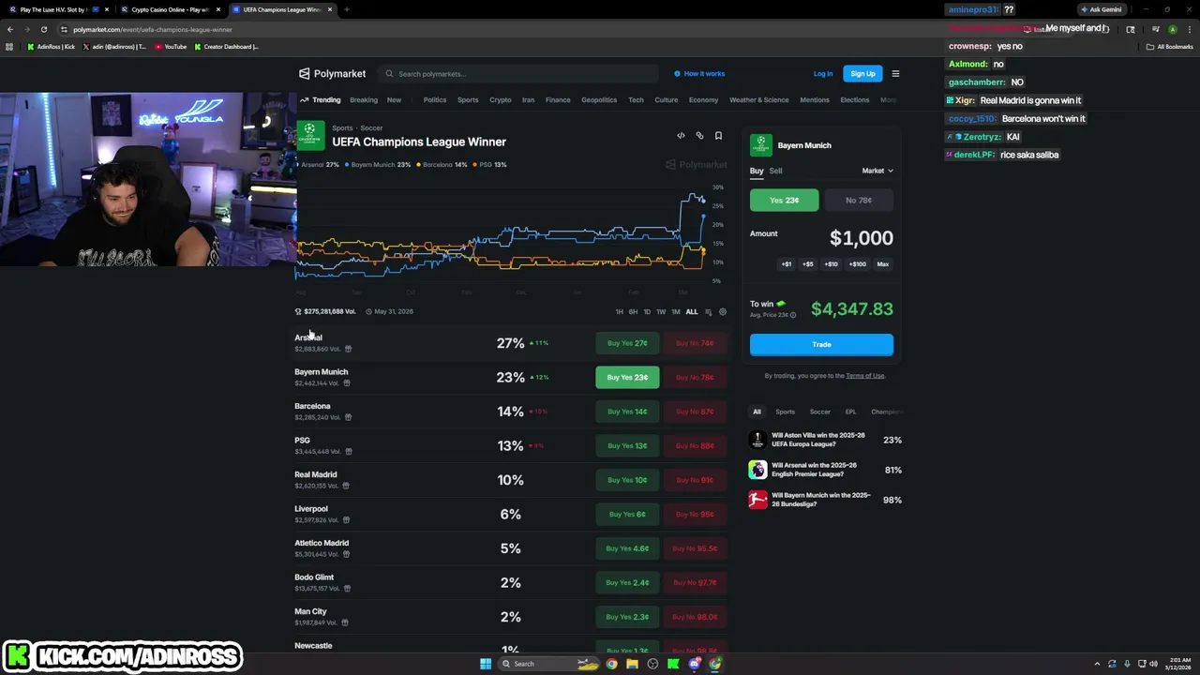Image resolution: width=1200 pixels, height=675 pixels.
Task: Go back in the browser
Action: coord(10,29)
